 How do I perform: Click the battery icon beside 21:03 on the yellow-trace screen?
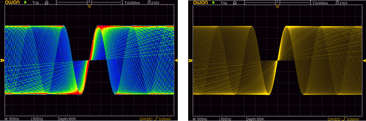[337, 3]
